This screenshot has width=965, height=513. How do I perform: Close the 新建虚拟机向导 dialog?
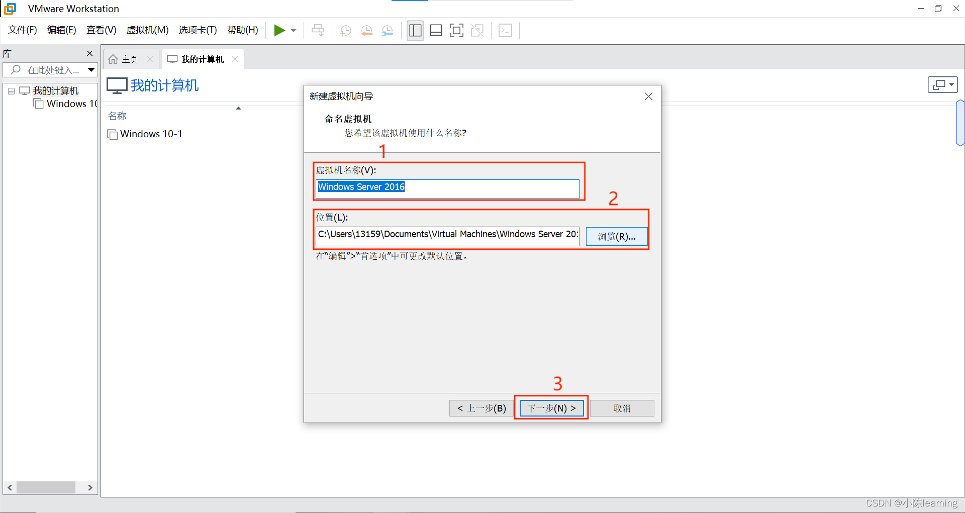click(649, 96)
